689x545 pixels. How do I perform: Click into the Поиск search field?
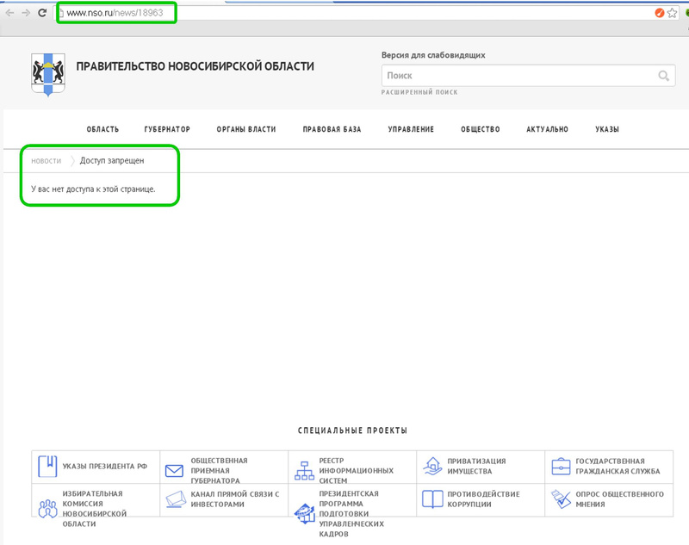517,76
